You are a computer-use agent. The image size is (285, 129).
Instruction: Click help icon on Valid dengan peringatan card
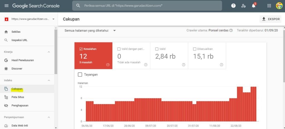[x=146, y=65]
